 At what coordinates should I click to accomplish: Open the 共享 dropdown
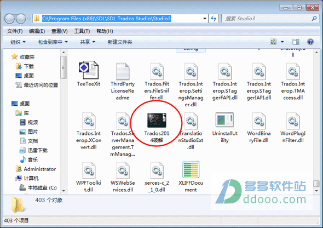pos(88,42)
